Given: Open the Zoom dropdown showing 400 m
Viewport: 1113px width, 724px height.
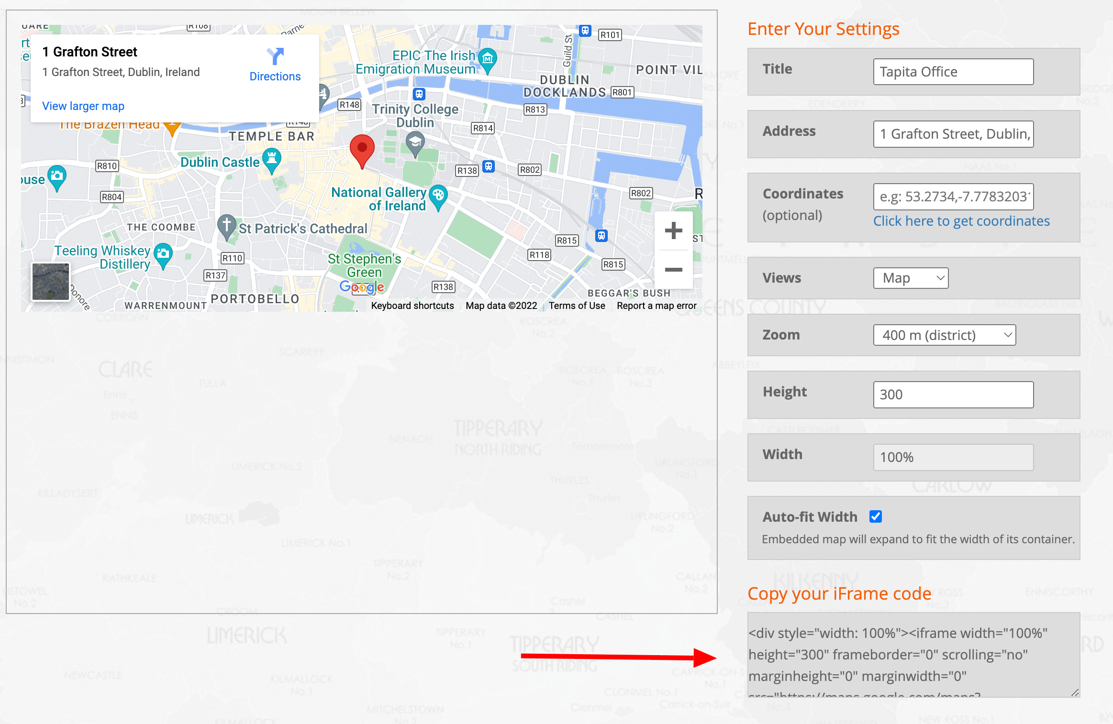Looking at the screenshot, I should tap(944, 335).
